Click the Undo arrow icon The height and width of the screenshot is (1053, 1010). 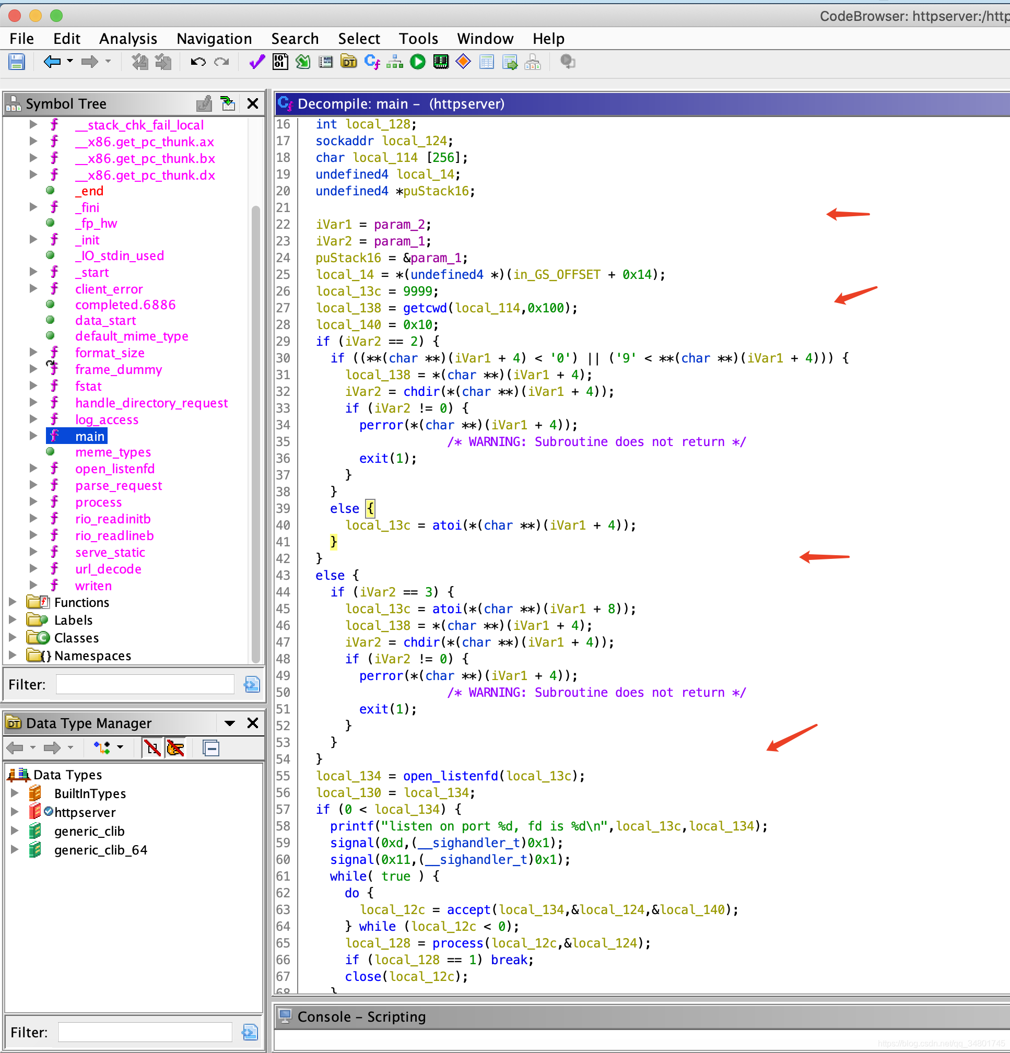pyautogui.click(x=198, y=62)
